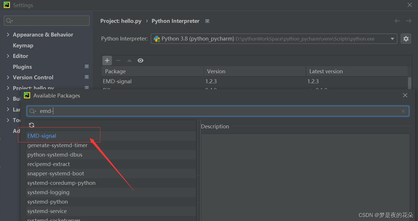418x221 pixels.
Task: Click installed packages table scrollbar
Action: pos(410,83)
